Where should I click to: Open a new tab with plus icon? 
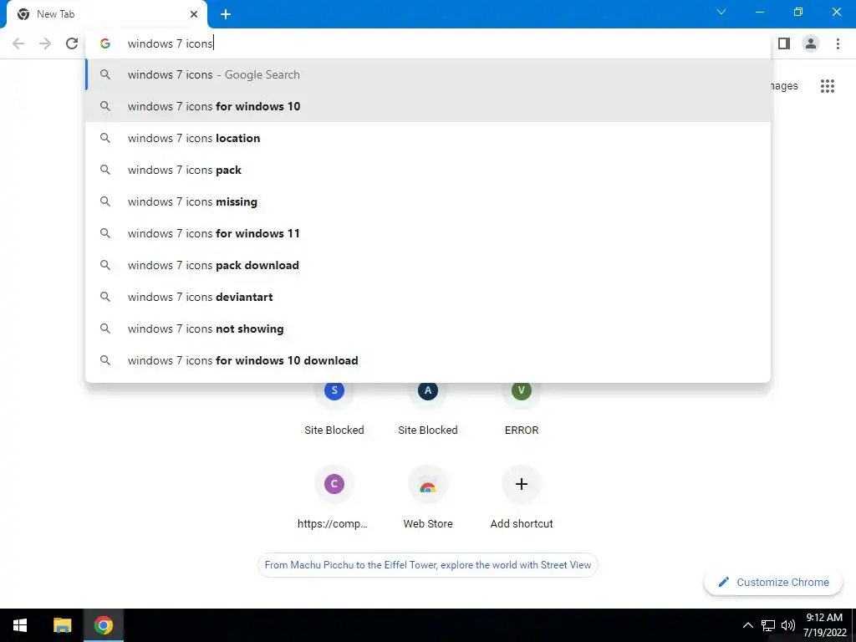[x=226, y=15]
